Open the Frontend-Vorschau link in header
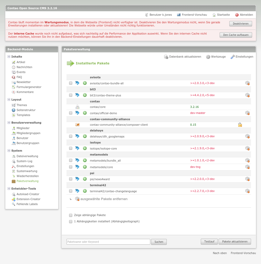 click(194, 15)
